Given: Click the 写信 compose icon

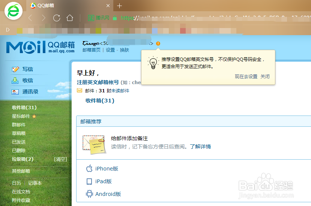Looking at the screenshot, I should pyautogui.click(x=15, y=69).
